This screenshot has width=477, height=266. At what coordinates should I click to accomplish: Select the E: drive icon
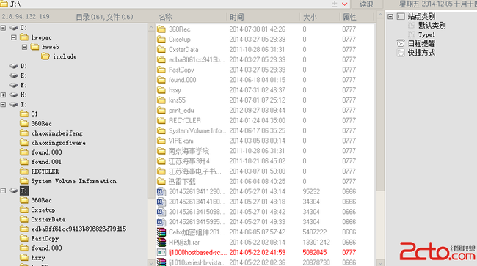tap(14, 75)
